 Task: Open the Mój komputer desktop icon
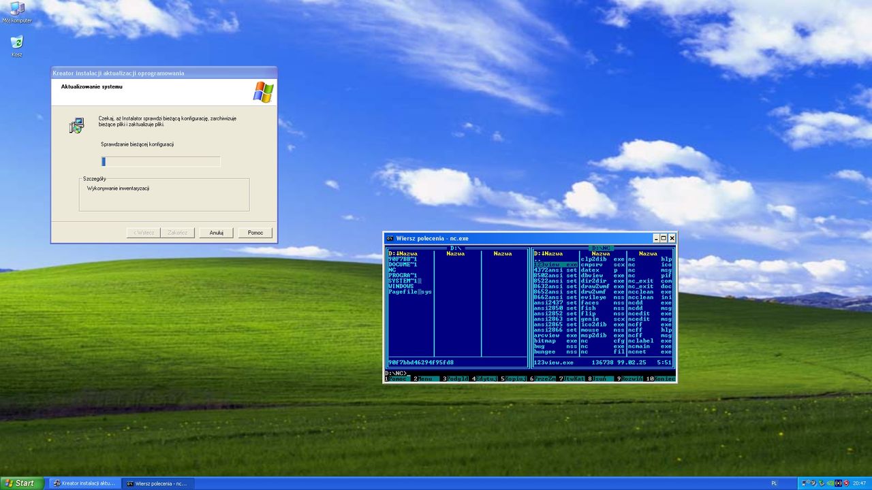16,12
